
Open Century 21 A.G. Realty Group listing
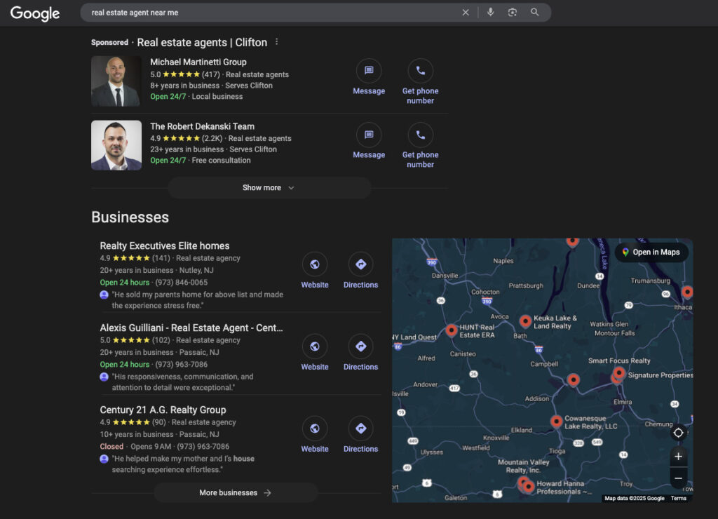[163, 410]
